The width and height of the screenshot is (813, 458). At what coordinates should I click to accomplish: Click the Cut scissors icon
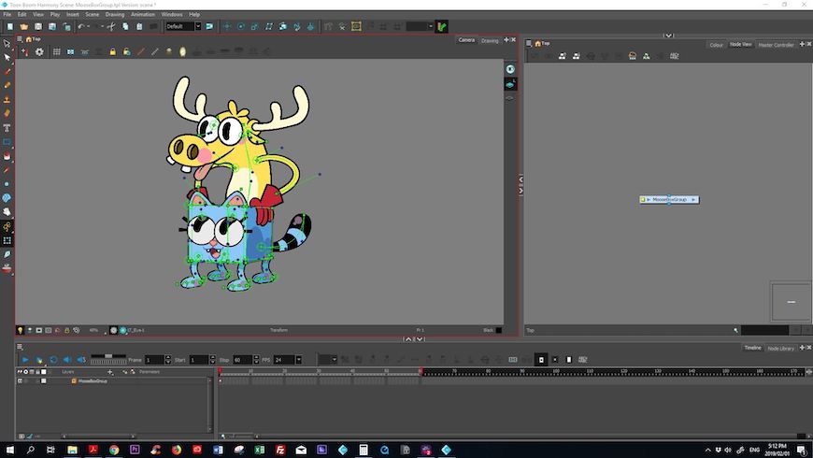(111, 26)
